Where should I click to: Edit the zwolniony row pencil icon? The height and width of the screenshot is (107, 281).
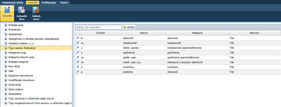tap(78, 67)
